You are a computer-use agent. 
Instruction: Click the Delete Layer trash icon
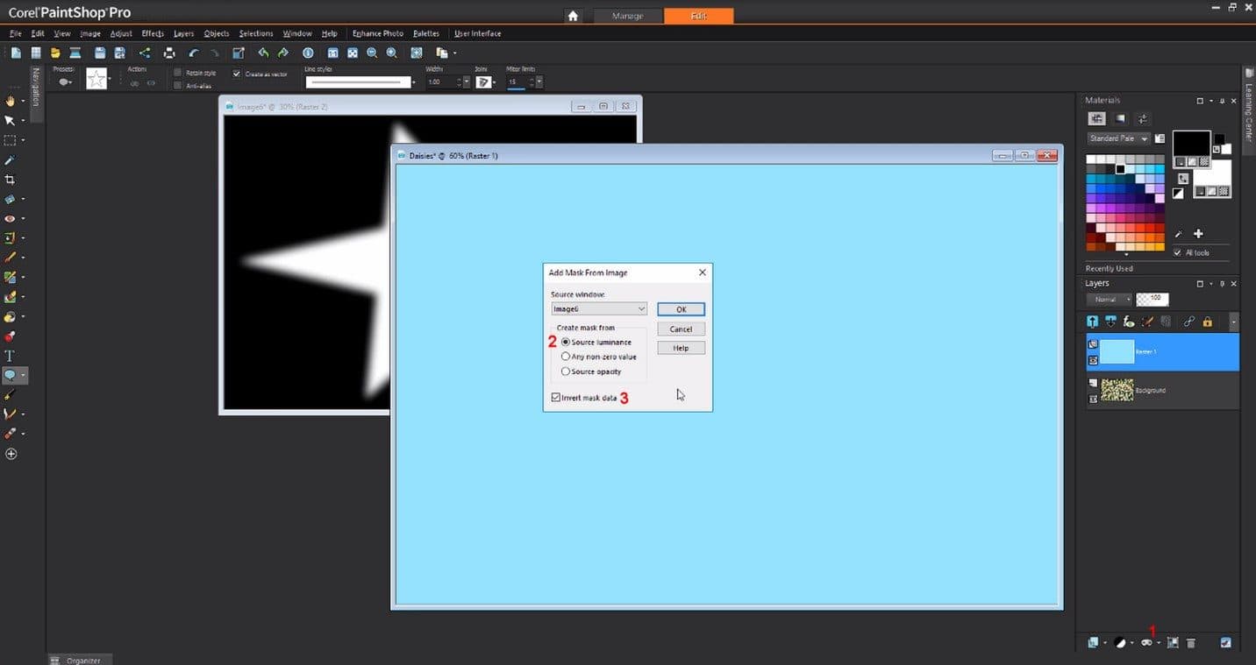[1191, 643]
